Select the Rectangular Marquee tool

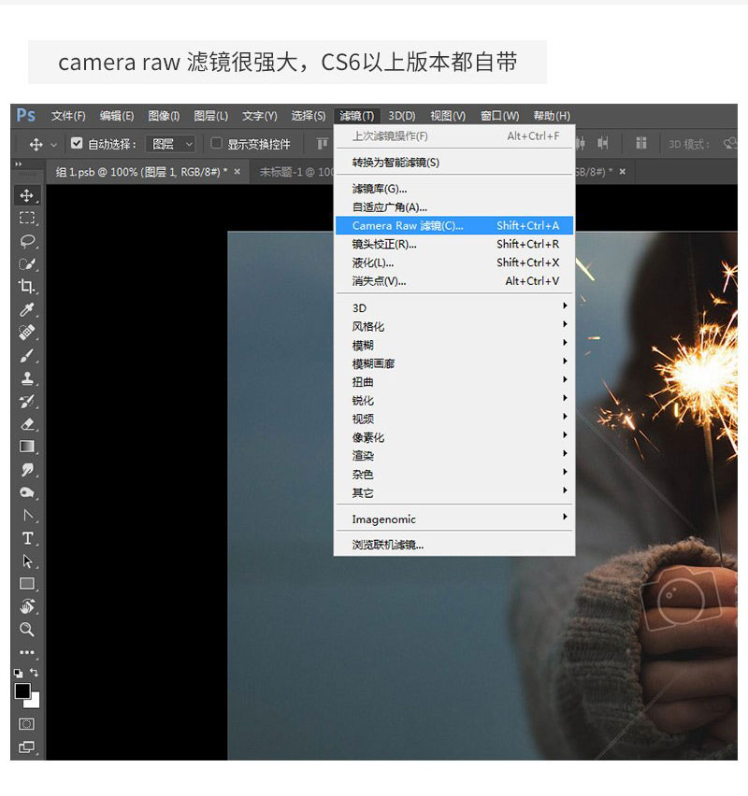27,219
